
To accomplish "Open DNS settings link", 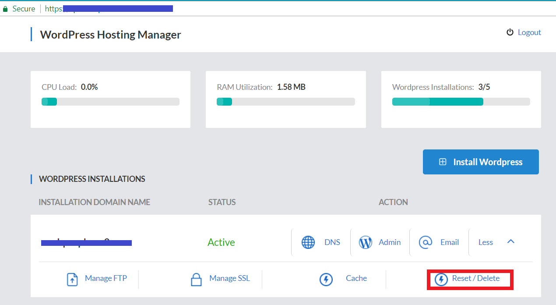I will [x=332, y=242].
